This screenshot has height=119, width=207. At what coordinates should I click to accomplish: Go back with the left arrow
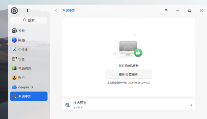pyautogui.click(x=56, y=11)
